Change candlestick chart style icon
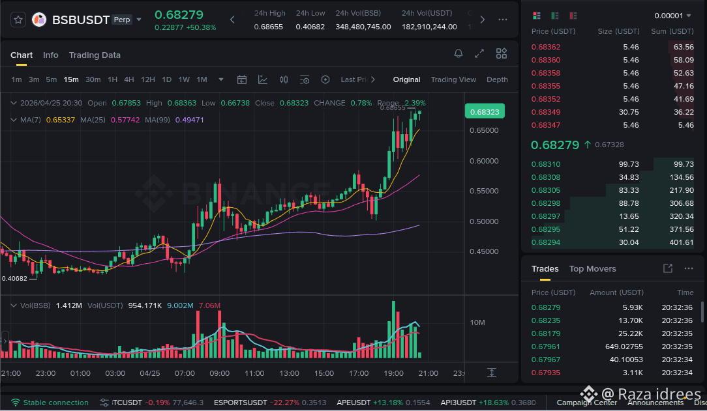Screen dimensions: 707x411 coord(284,79)
